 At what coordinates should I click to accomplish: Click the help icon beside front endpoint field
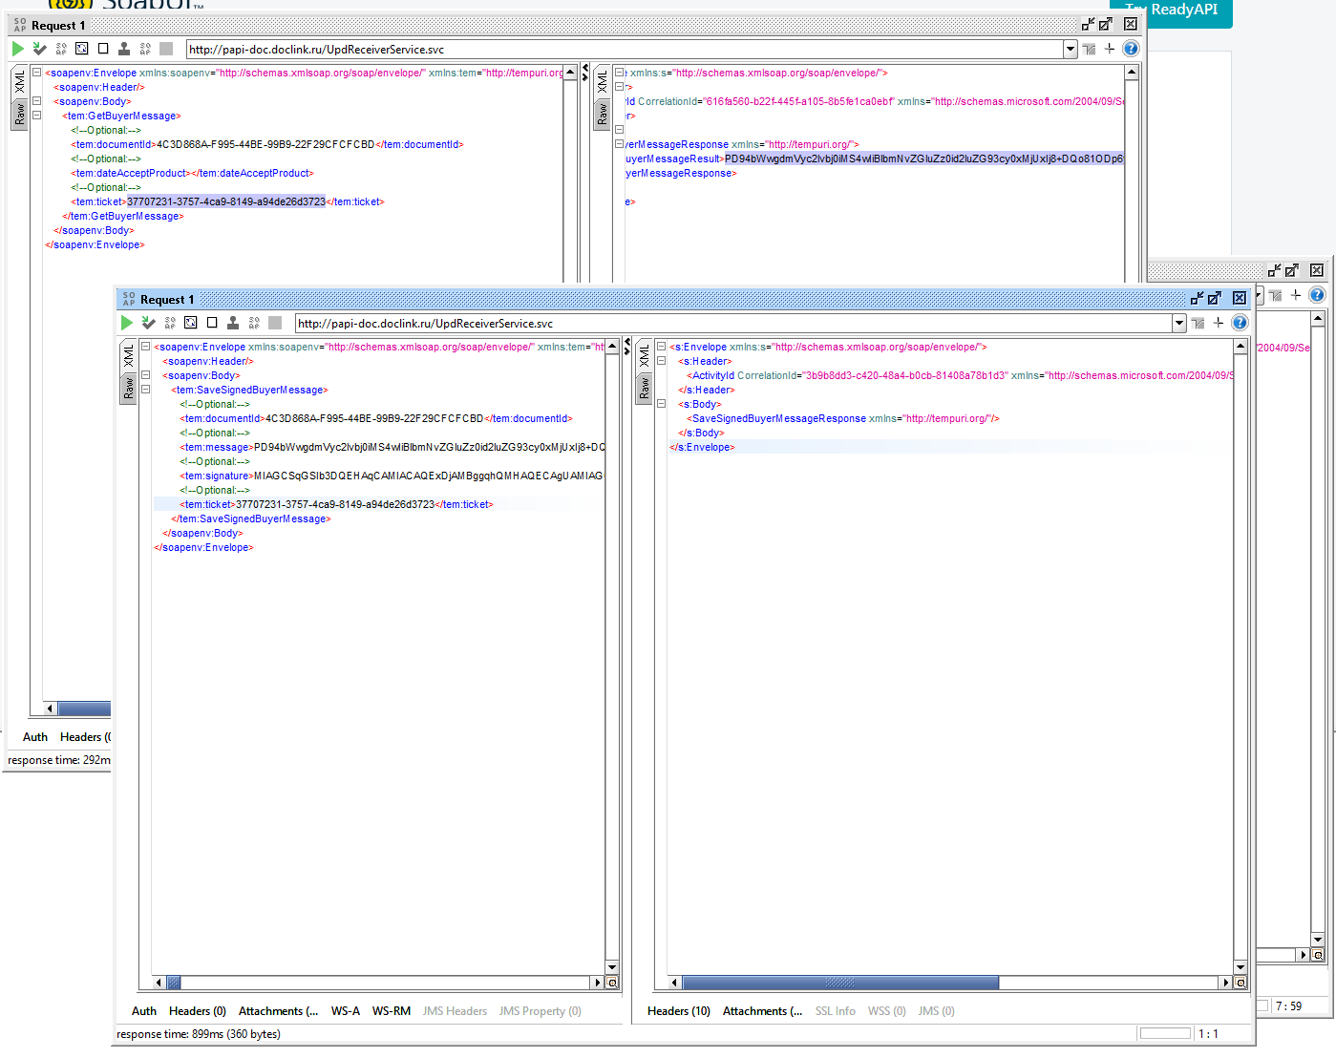pyautogui.click(x=1240, y=323)
